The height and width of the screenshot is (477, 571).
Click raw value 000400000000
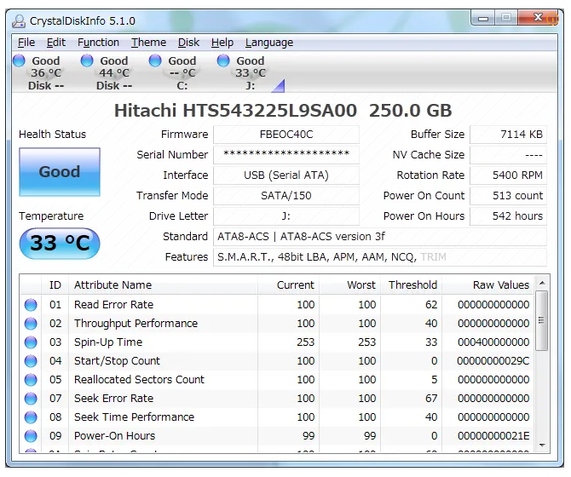493,342
